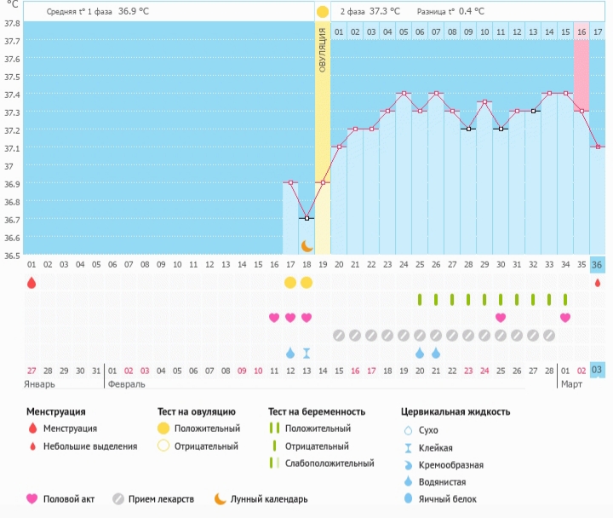Viewport: 613px width, 518px height.
Task: Select the highlighted cycle day 36 cell
Action: click(x=597, y=265)
